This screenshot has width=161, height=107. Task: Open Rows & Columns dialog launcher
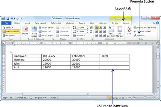click(53, 39)
